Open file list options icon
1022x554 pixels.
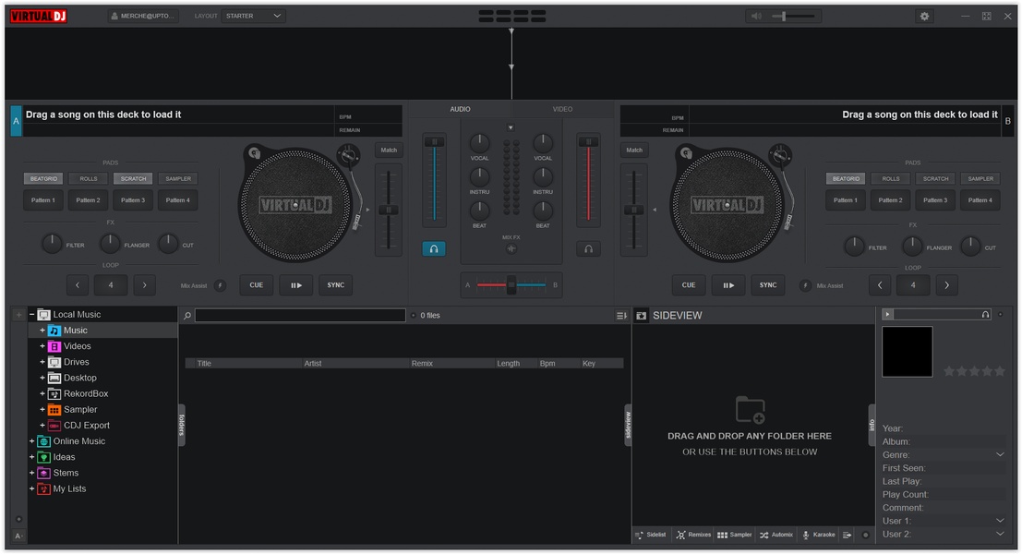tap(621, 316)
